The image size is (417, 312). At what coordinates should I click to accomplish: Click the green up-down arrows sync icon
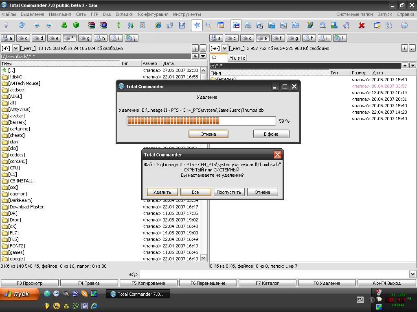coord(119,25)
